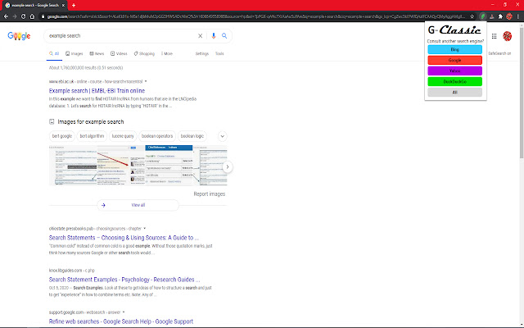
Task: Select the lucene query chip
Action: click(x=123, y=136)
